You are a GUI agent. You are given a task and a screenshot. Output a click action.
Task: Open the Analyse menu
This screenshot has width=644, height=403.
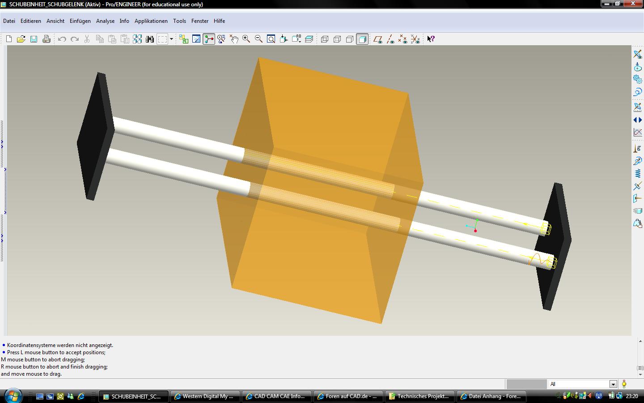point(105,21)
